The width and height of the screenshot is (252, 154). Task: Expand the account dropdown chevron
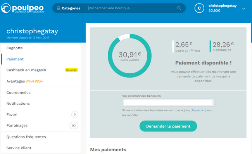coord(243,9)
